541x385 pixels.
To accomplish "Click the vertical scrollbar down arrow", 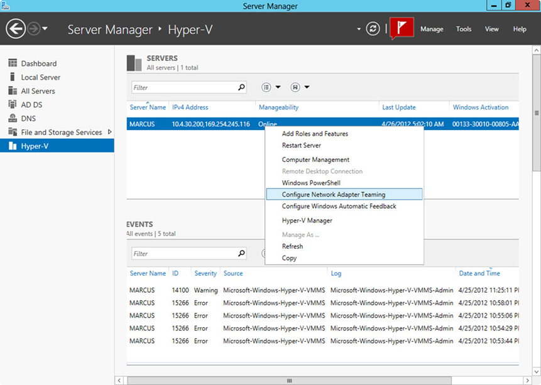I will click(537, 372).
